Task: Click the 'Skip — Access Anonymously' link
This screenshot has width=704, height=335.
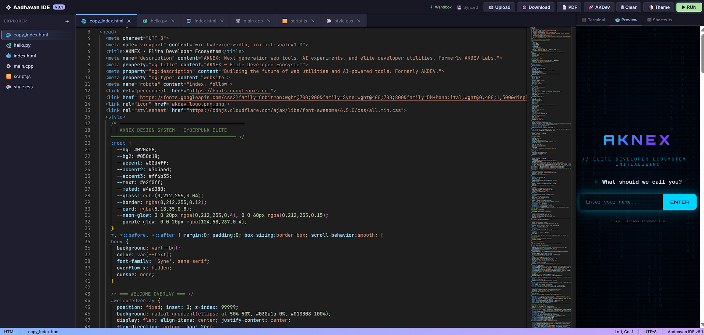Action: pyautogui.click(x=638, y=221)
